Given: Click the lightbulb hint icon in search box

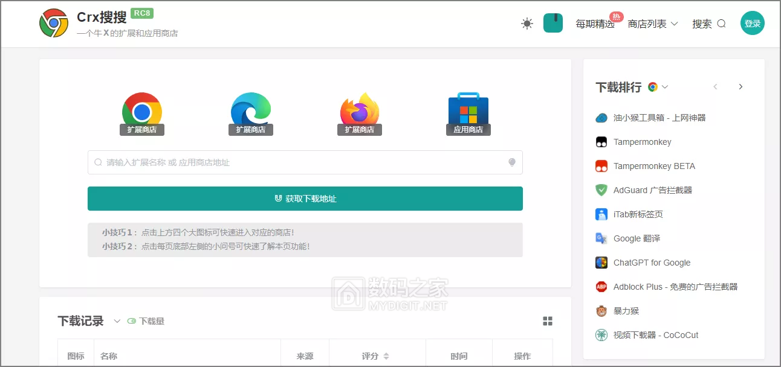Looking at the screenshot, I should pos(512,162).
